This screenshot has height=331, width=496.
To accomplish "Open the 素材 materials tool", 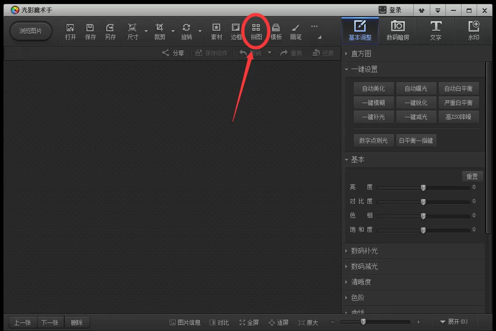I will click(216, 32).
